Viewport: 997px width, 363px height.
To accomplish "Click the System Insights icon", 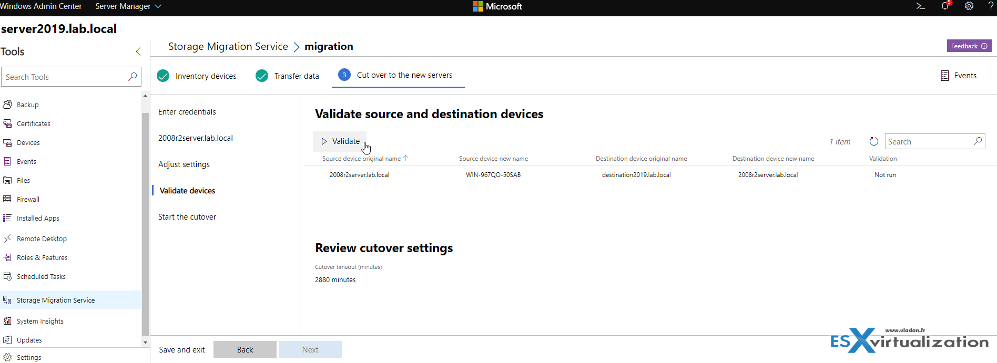I will (x=7, y=321).
